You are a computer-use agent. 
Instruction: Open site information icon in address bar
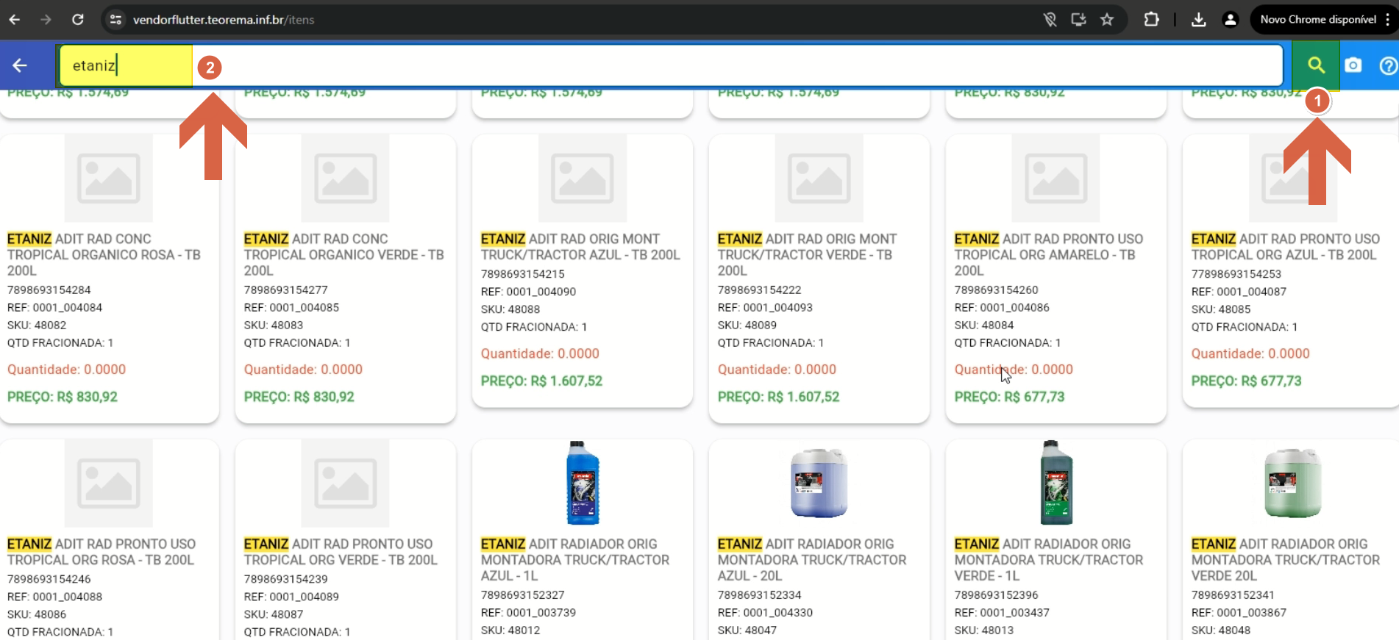pyautogui.click(x=115, y=20)
